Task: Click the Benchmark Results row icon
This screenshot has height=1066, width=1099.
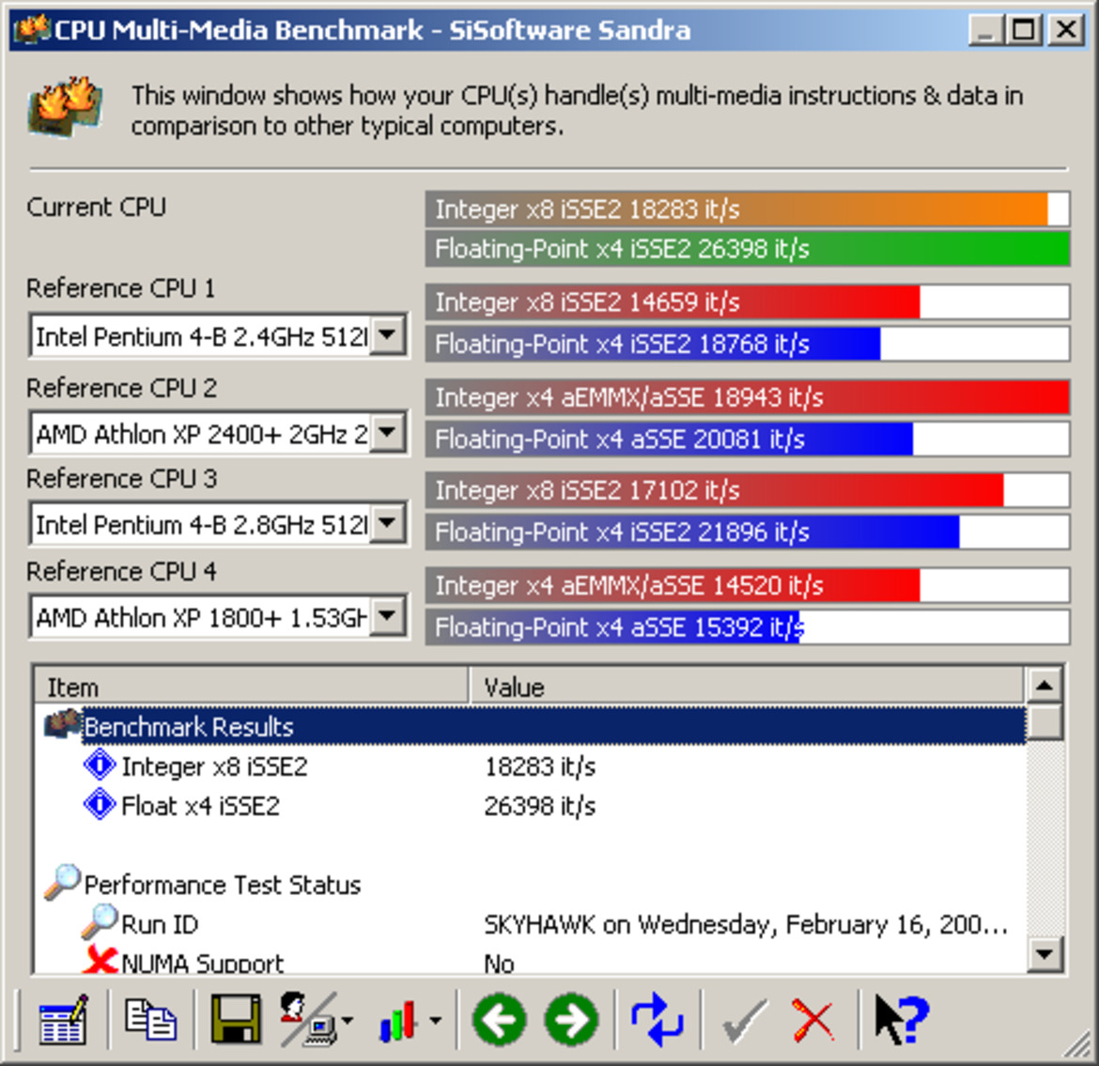Action: point(62,725)
